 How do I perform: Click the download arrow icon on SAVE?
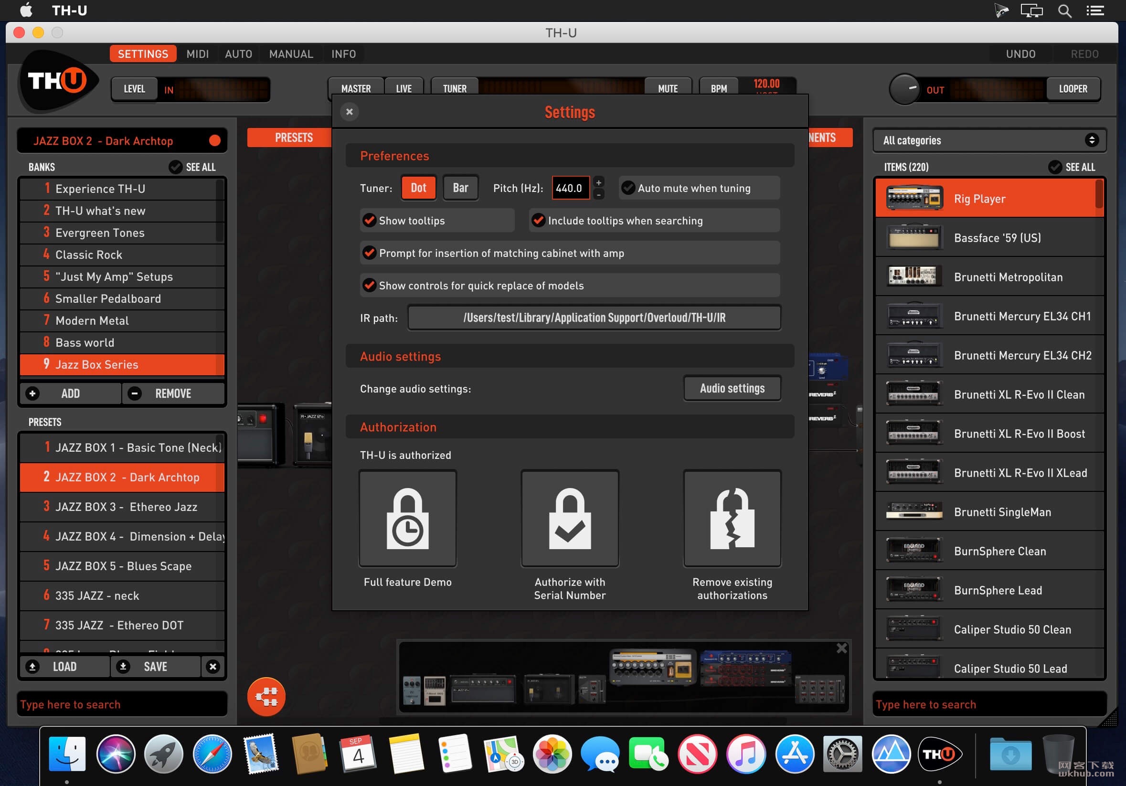(124, 666)
